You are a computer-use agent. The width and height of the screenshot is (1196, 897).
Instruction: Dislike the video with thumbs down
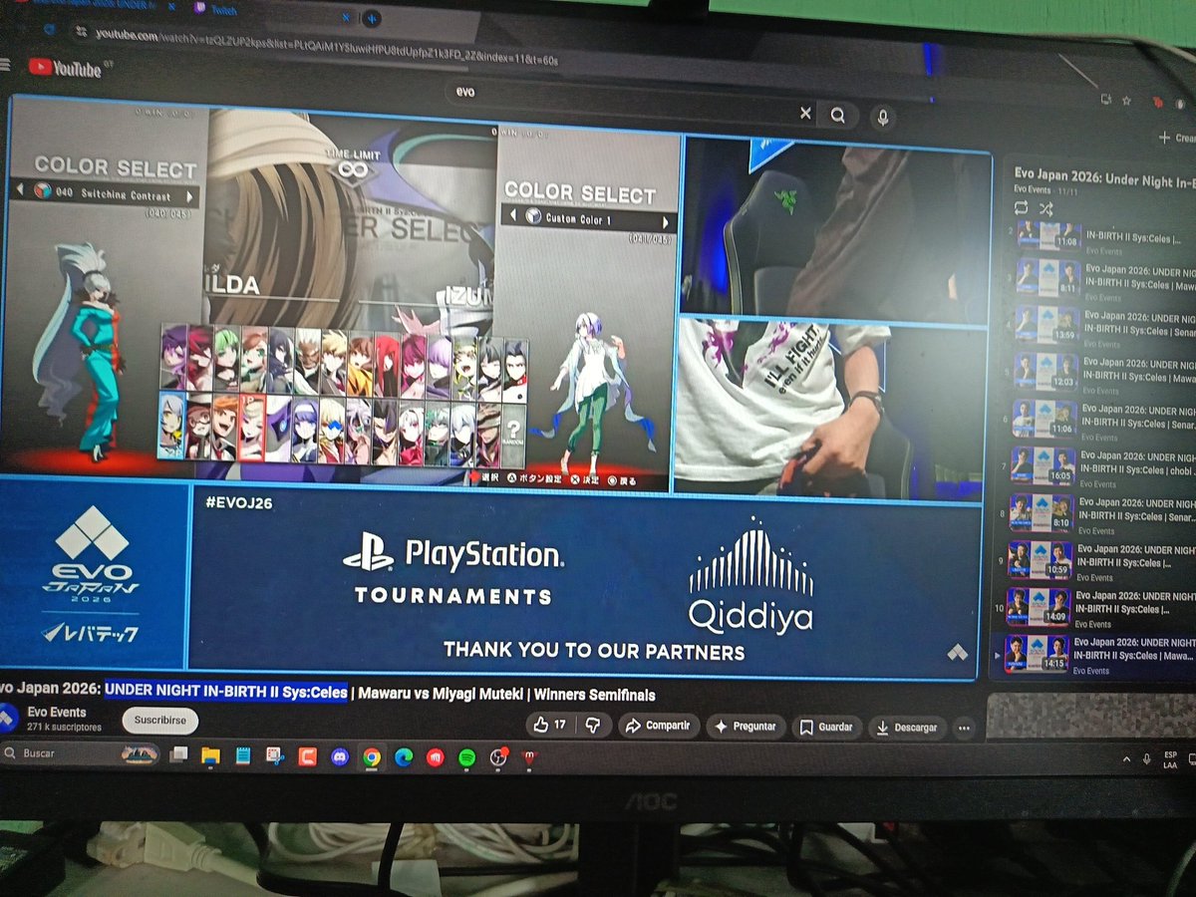tap(593, 727)
